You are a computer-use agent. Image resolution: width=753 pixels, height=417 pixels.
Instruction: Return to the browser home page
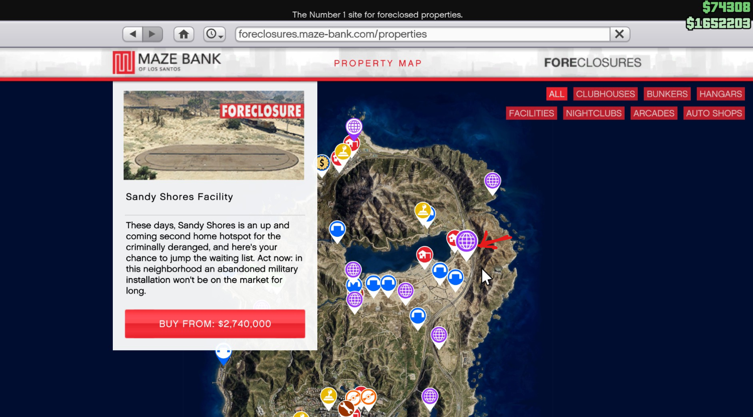pos(184,34)
